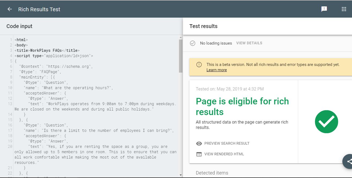352x178 pixels.
Task: Open VIEW DETAILS for loading issues
Action: coord(249,43)
